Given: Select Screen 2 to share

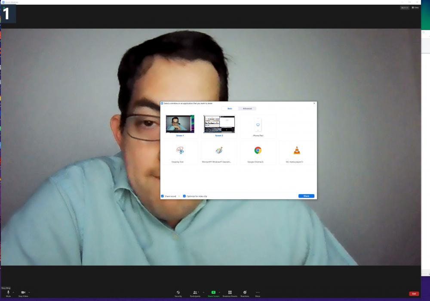Looking at the screenshot, I should pyautogui.click(x=219, y=124).
